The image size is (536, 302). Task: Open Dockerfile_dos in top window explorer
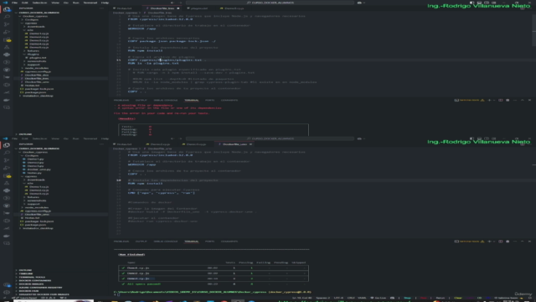pyautogui.click(x=37, y=75)
